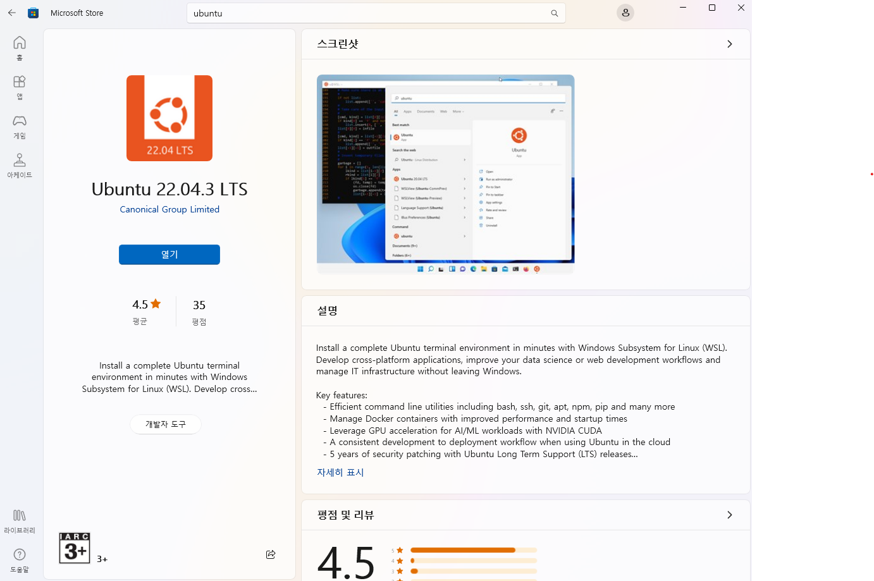The height and width of the screenshot is (581, 874).
Task: Click the search magnifier icon
Action: (x=555, y=13)
